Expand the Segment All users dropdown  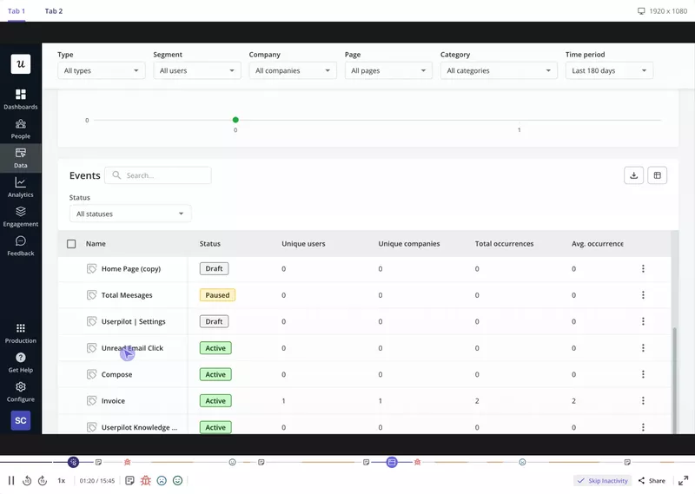click(x=195, y=71)
